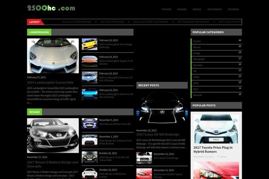Image resolution: width=269 pixels, height=179 pixels.
Task: Open the white Toyota Prius popular post image
Action: point(216,129)
